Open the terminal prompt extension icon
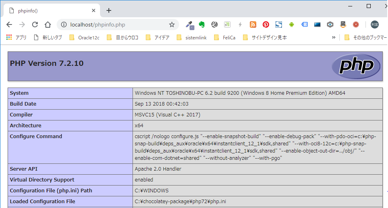The image size is (388, 208). click(317, 24)
